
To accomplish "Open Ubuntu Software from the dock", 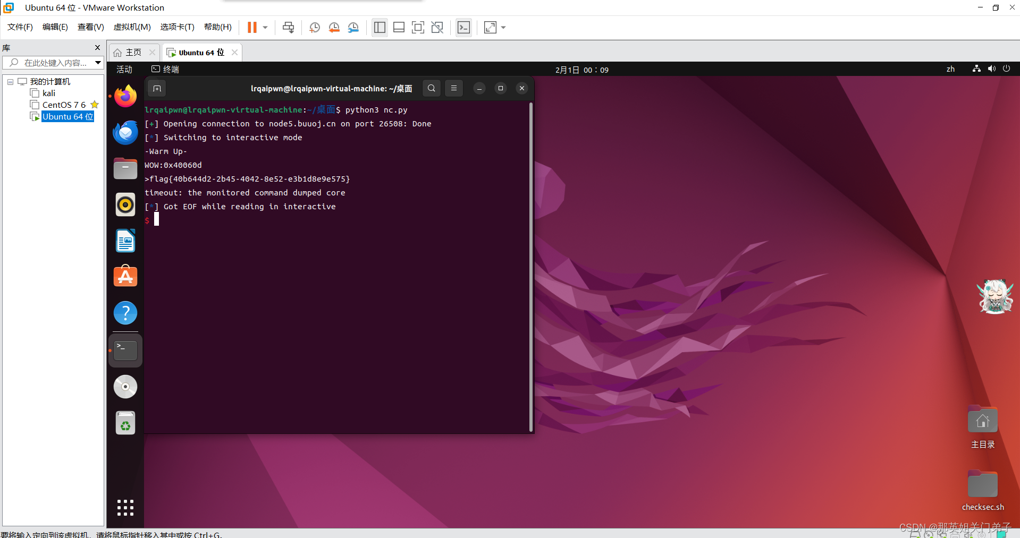I will [x=125, y=276].
